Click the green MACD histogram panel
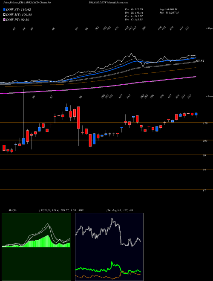This screenshot has width=213, height=281. click(36, 247)
